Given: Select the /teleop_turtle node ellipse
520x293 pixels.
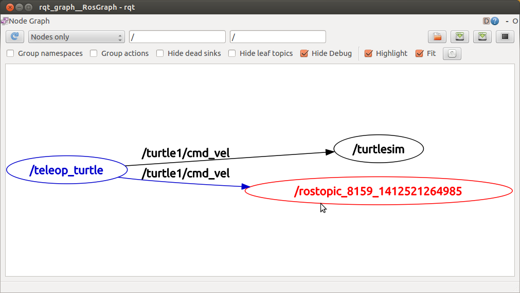Looking at the screenshot, I should (x=66, y=170).
